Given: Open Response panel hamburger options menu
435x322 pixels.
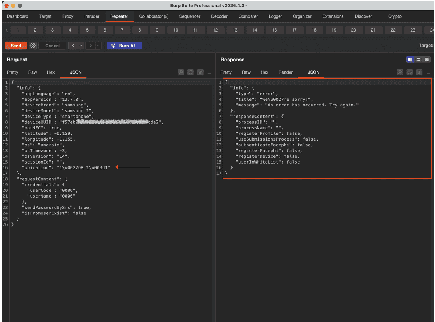Looking at the screenshot, I should point(429,72).
